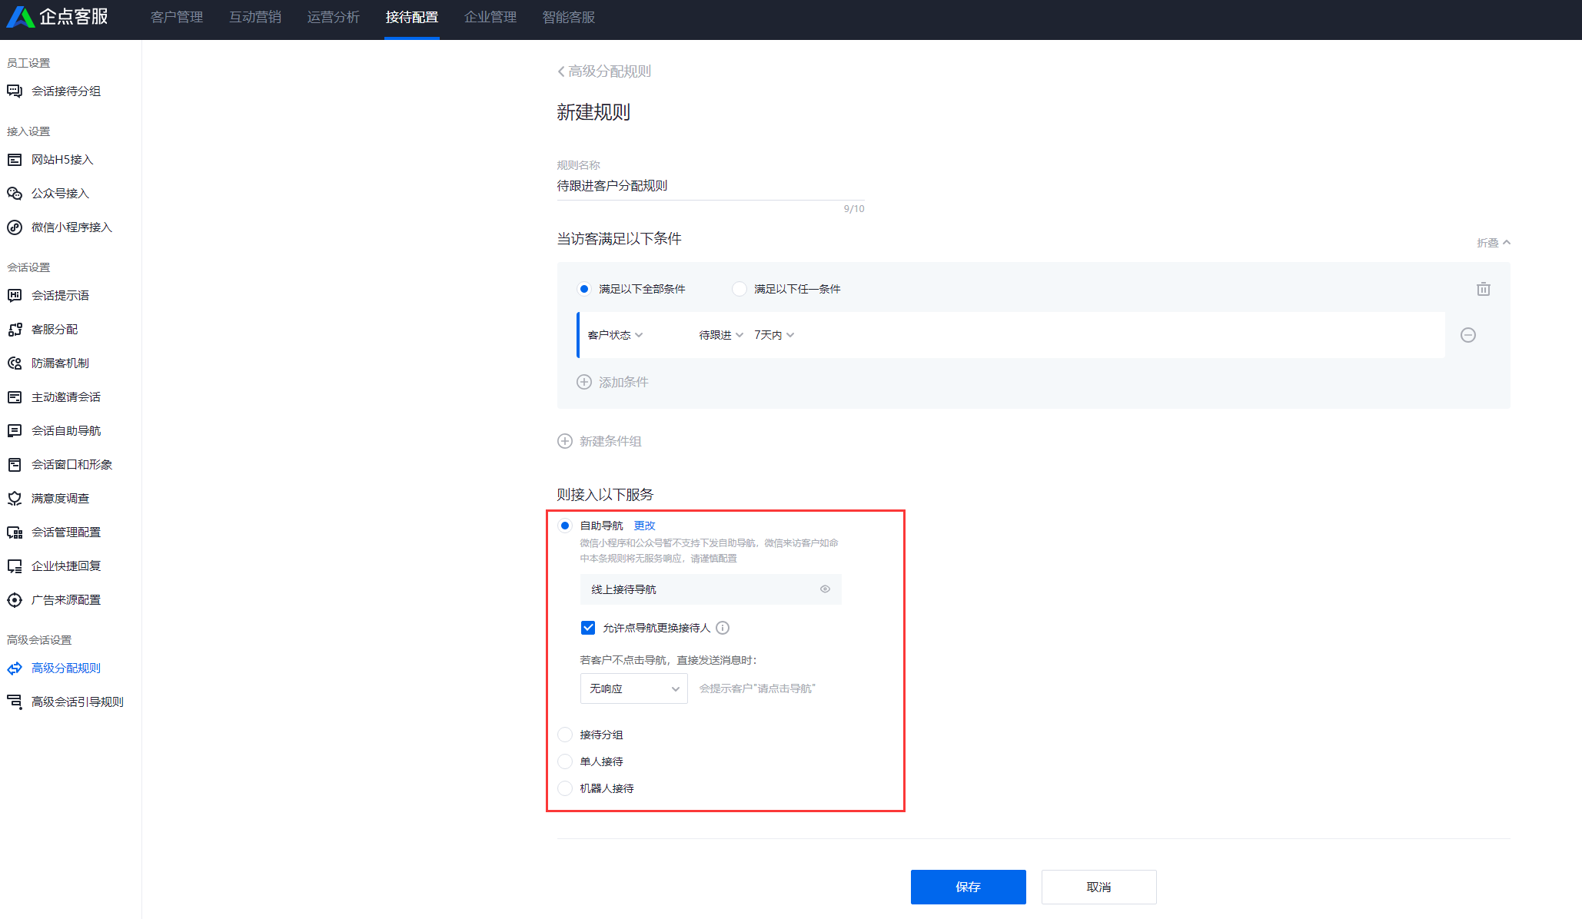Click 新建条件组 label

[x=611, y=441]
